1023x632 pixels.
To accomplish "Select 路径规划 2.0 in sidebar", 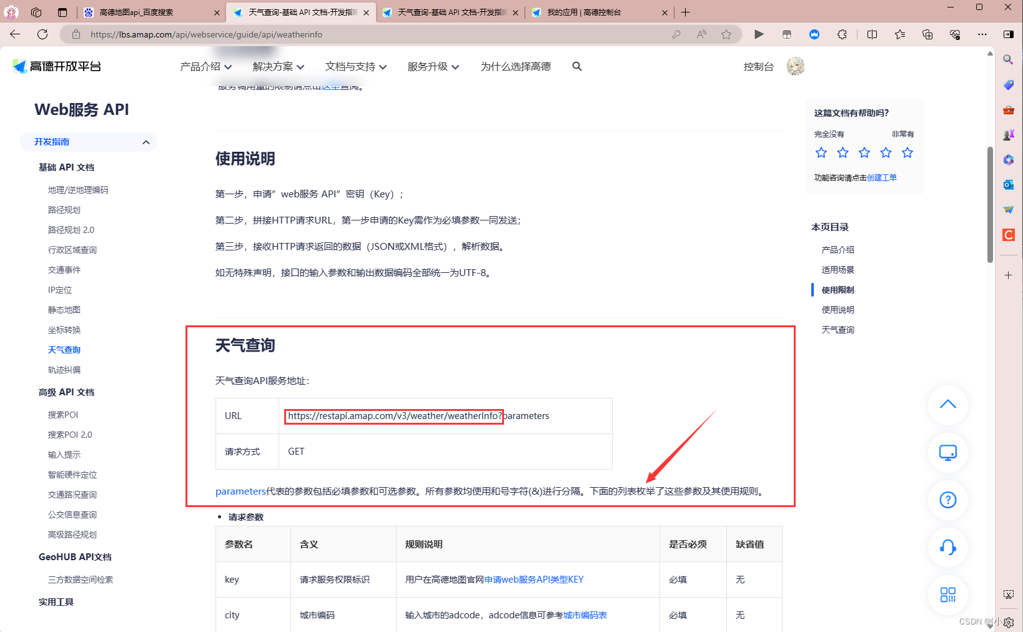I will point(71,230).
